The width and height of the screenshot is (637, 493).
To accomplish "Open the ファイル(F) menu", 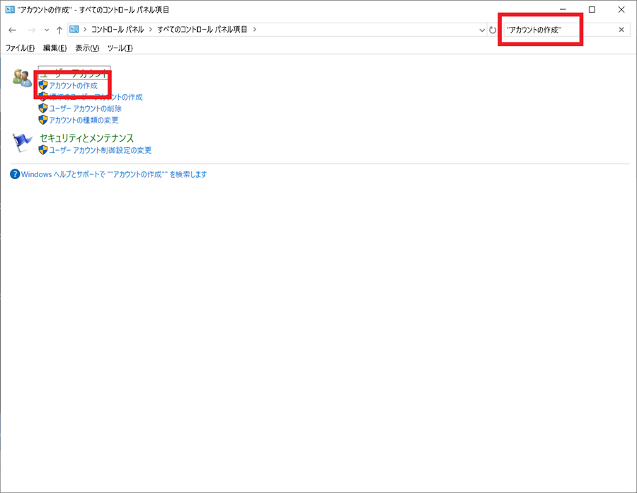I will click(20, 48).
